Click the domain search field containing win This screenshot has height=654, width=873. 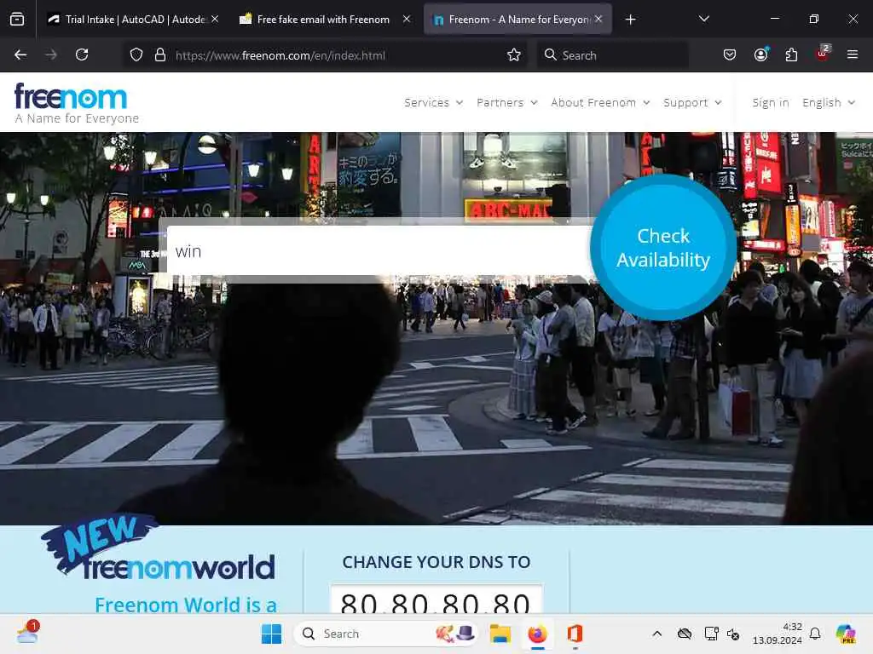379,251
